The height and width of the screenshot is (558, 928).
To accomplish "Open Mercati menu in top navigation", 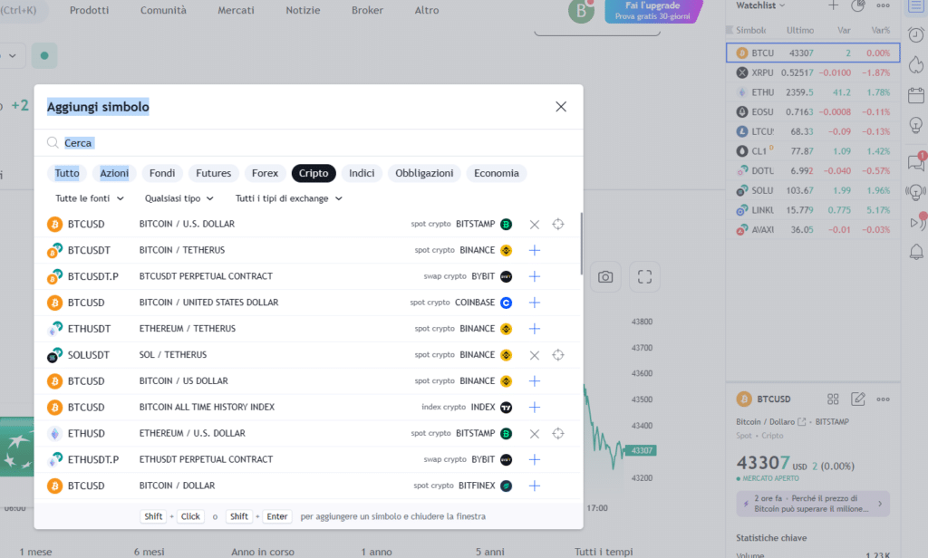I will point(236,10).
